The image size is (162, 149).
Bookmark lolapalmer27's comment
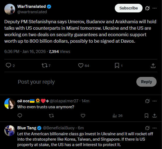pyautogui.click(x=146, y=116)
